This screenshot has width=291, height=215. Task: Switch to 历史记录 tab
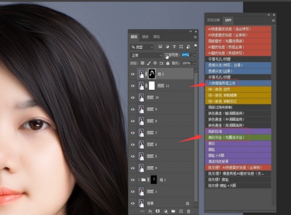[x=214, y=20]
